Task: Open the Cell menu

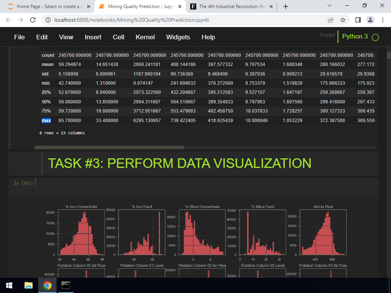Action: (118, 37)
